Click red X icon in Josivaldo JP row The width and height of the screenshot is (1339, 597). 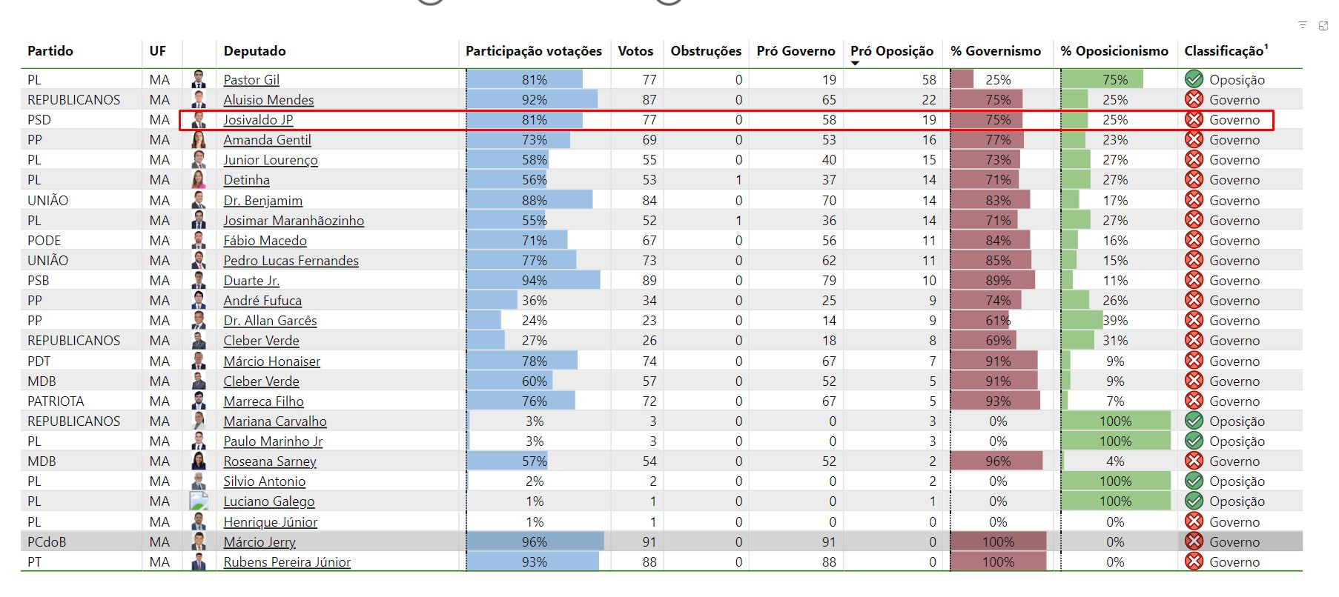pyautogui.click(x=1194, y=119)
